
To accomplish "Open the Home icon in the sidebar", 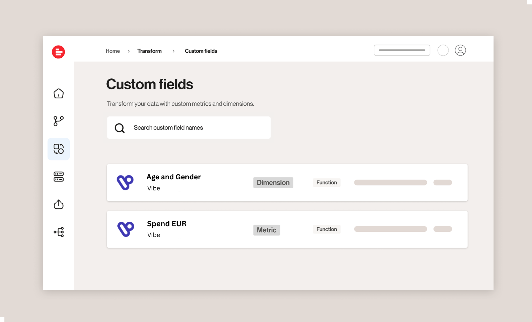I will point(58,93).
